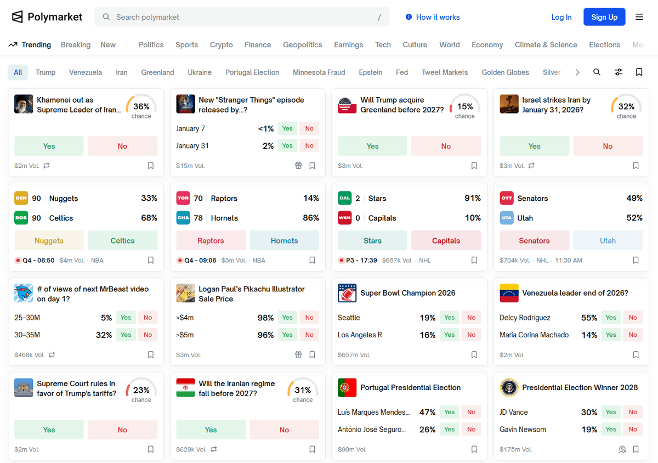Select the Venezuela topic filter
The image size is (658, 463).
tap(86, 72)
